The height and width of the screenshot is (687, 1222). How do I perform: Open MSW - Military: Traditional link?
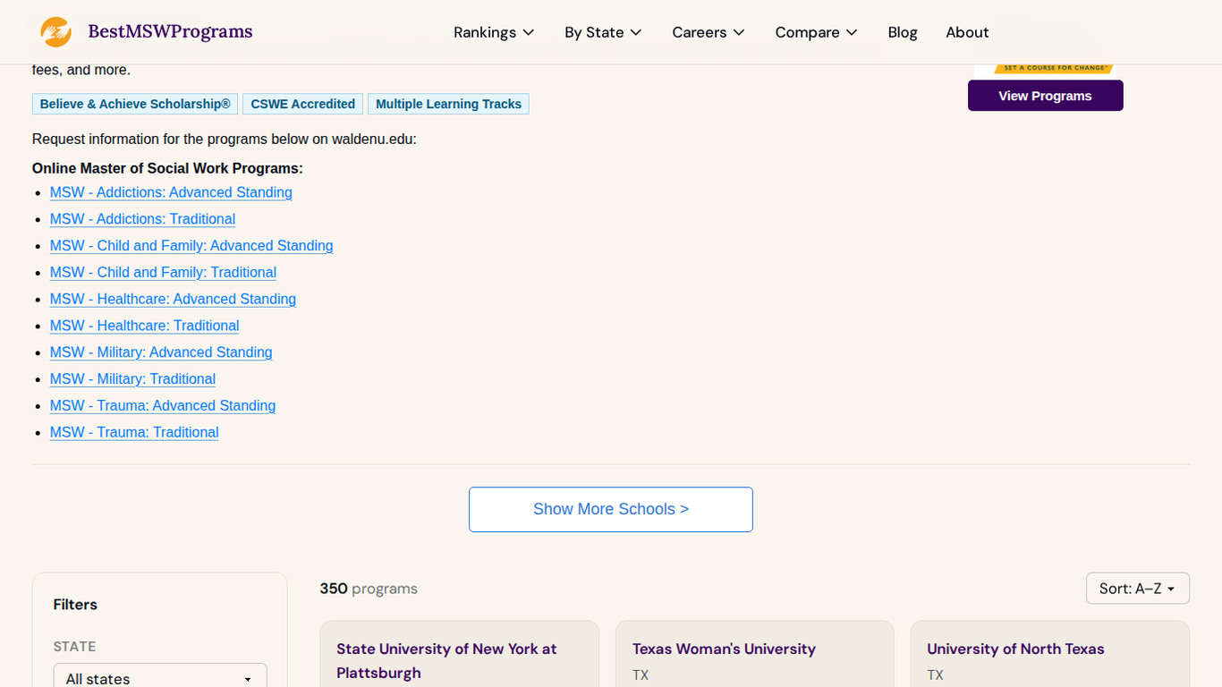point(132,379)
